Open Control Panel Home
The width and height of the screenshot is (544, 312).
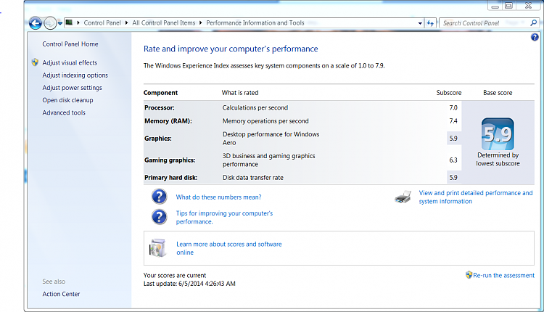[x=70, y=44]
